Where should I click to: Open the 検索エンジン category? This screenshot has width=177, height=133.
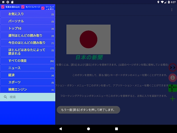click(x=28, y=89)
